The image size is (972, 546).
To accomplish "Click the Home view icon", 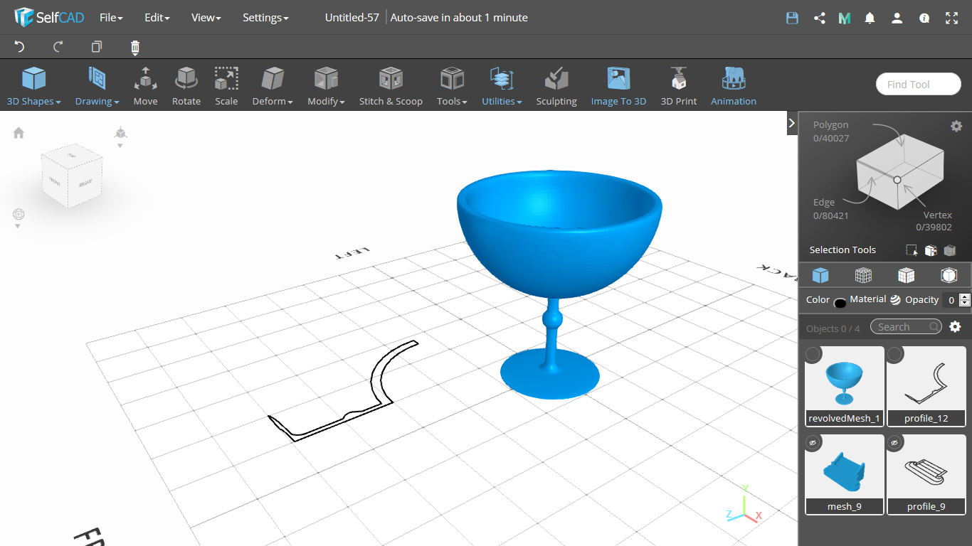I will tap(19, 132).
